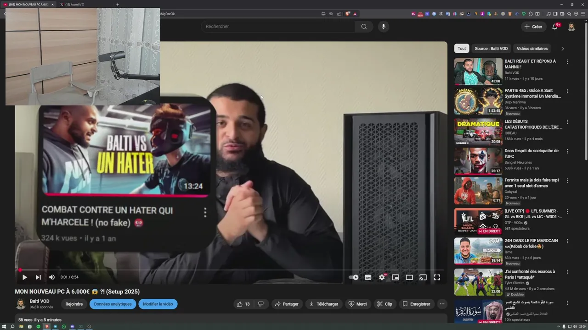Image resolution: width=588 pixels, height=330 pixels.
Task: Open Windows taskbar search icon
Action: click(x=12, y=327)
